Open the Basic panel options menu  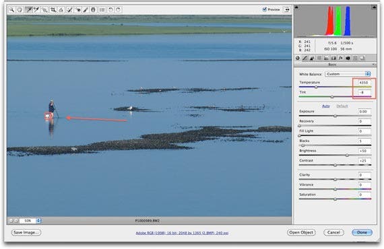coord(374,65)
